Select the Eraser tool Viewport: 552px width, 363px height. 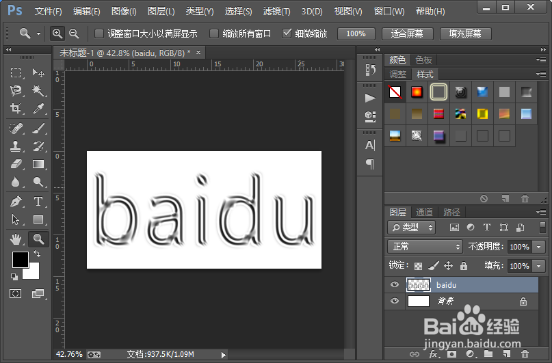pos(16,164)
